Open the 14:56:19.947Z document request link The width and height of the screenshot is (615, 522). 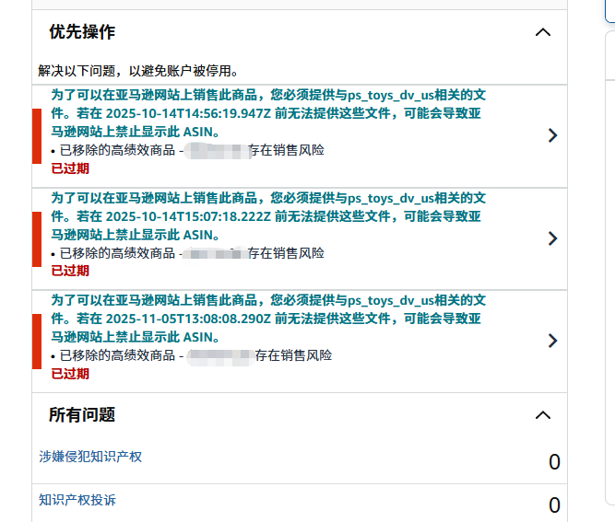[267, 113]
